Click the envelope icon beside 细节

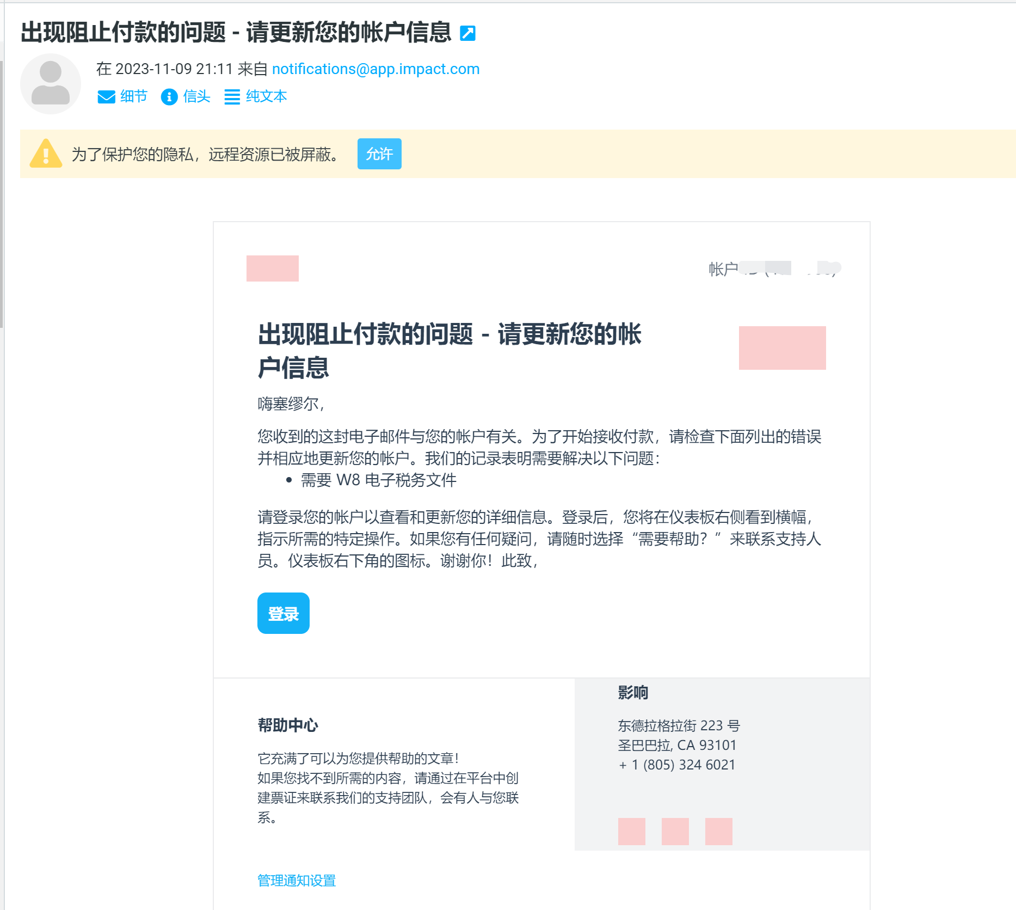pyautogui.click(x=106, y=96)
